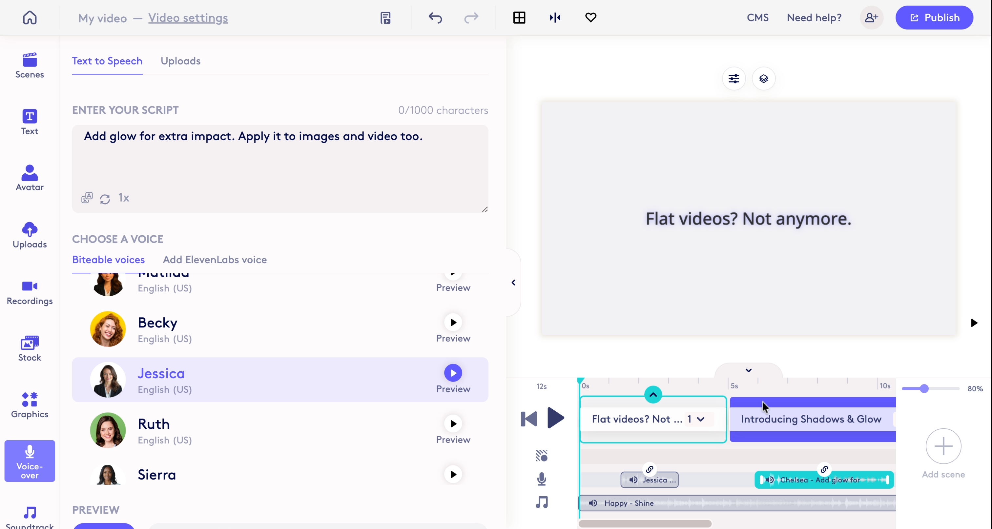Select the Flat videos? Not scene
This screenshot has height=529, width=992.
coord(653,419)
